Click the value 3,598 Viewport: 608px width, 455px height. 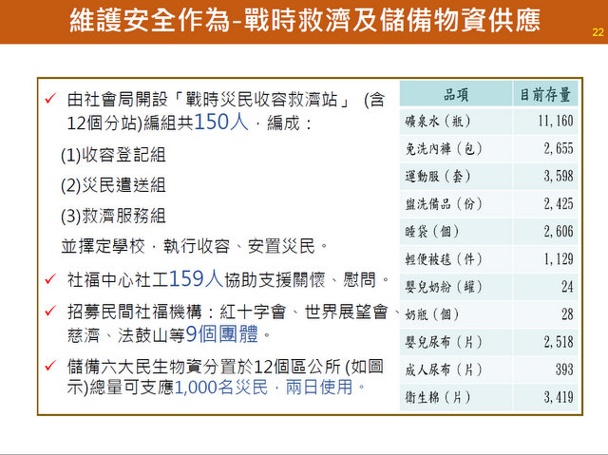pos(559,177)
